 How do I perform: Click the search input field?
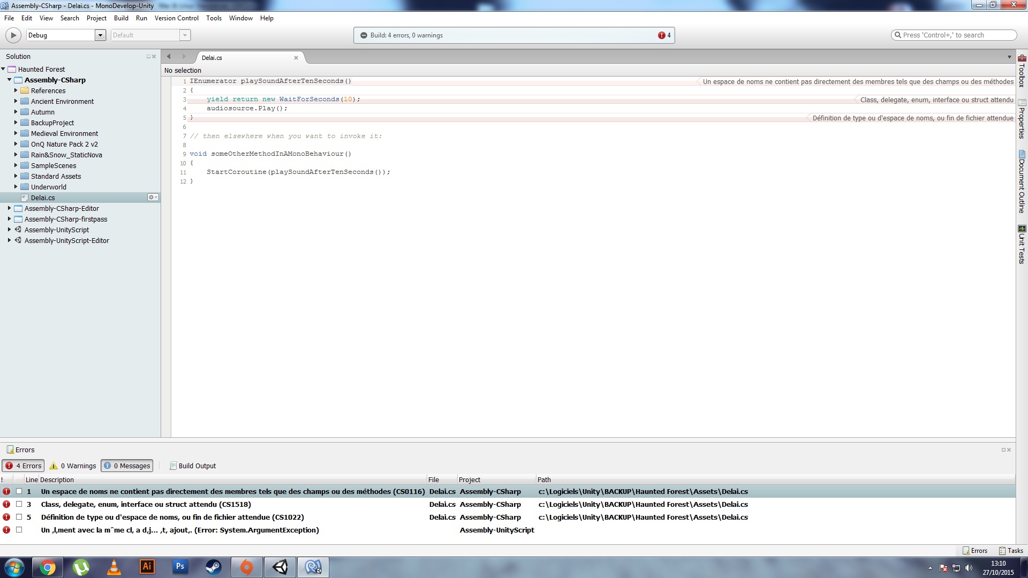pos(953,35)
